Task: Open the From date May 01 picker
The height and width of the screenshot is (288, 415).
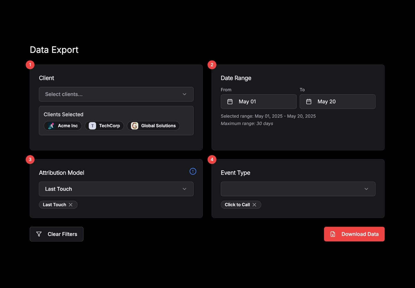Action: click(258, 102)
